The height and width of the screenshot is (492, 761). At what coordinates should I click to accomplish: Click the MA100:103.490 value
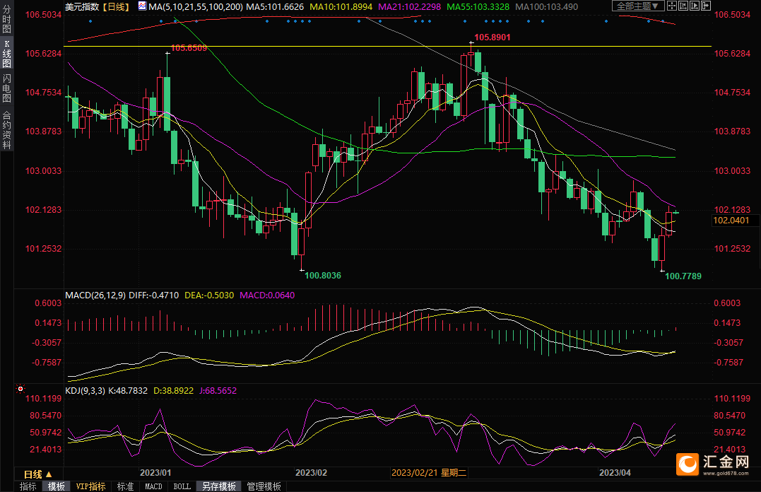pos(546,7)
